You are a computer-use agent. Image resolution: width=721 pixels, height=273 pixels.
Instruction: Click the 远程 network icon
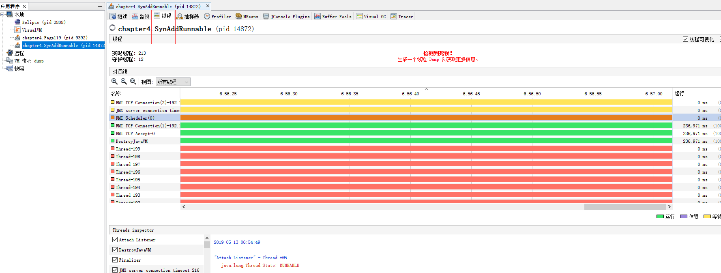point(10,53)
